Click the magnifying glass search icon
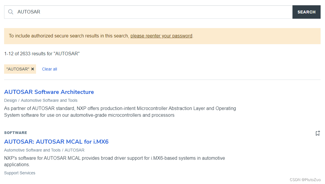325x184 pixels. coord(11,12)
